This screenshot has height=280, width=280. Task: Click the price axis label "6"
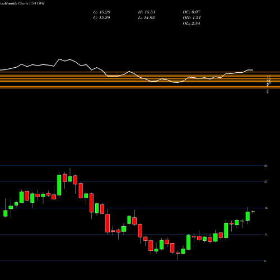pyautogui.click(x=265, y=261)
